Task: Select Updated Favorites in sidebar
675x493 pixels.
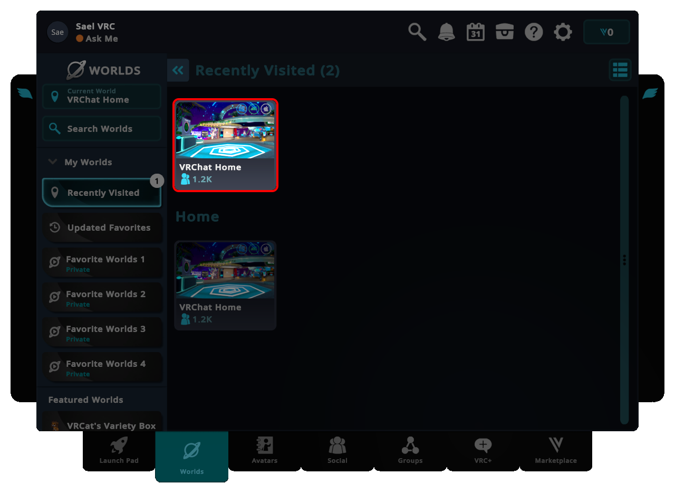Action: (102, 227)
